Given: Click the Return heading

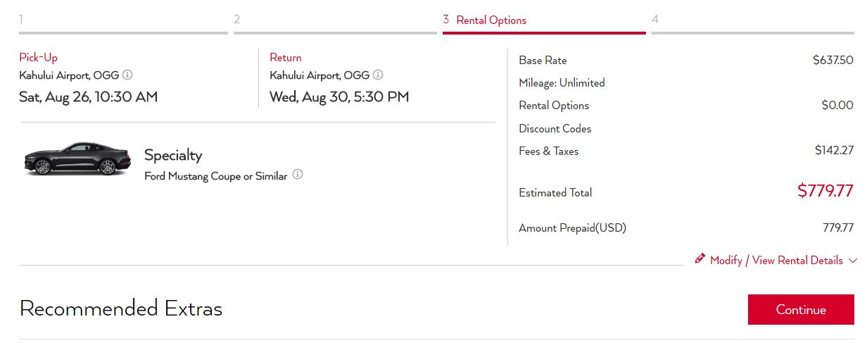Looking at the screenshot, I should (286, 58).
